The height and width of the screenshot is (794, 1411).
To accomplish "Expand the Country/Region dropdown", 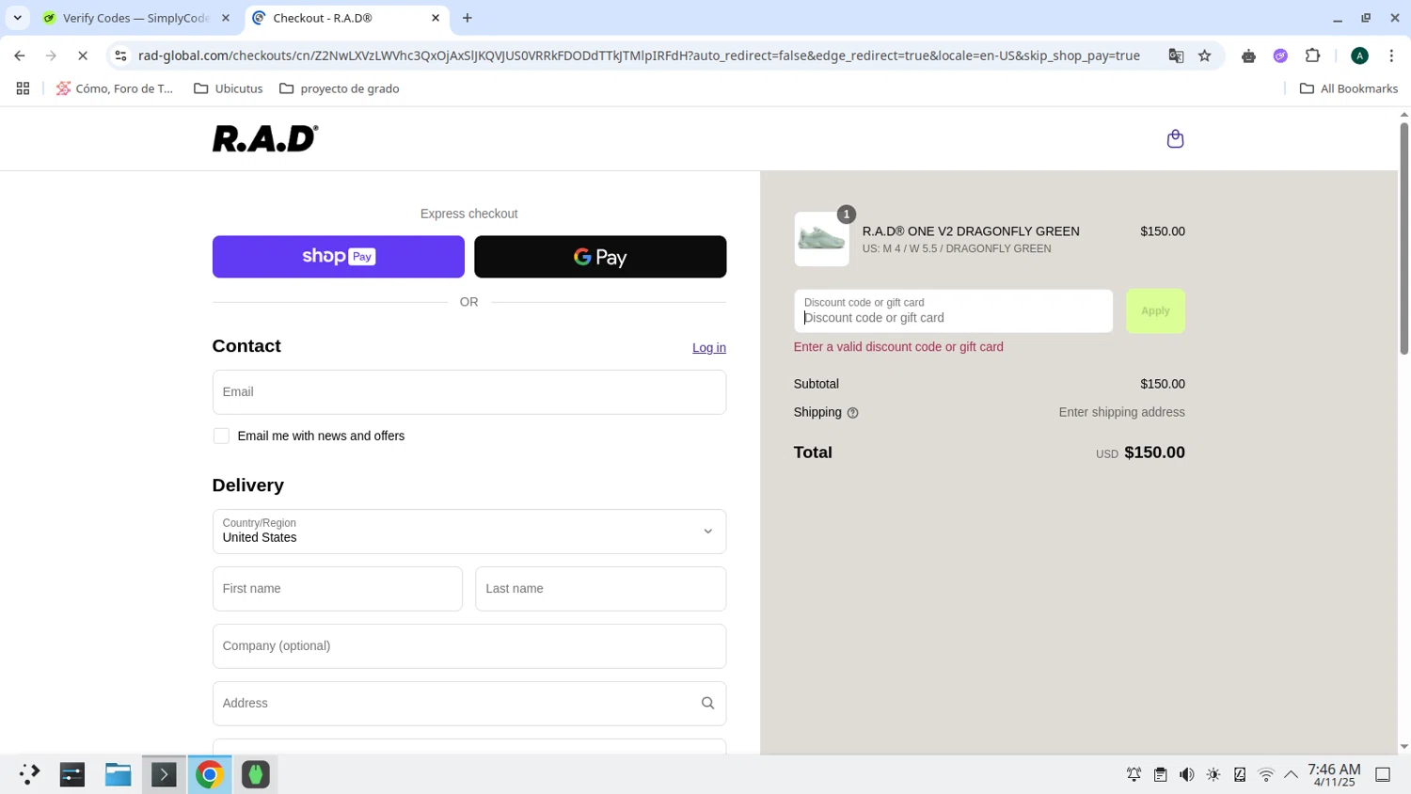I will (x=469, y=532).
